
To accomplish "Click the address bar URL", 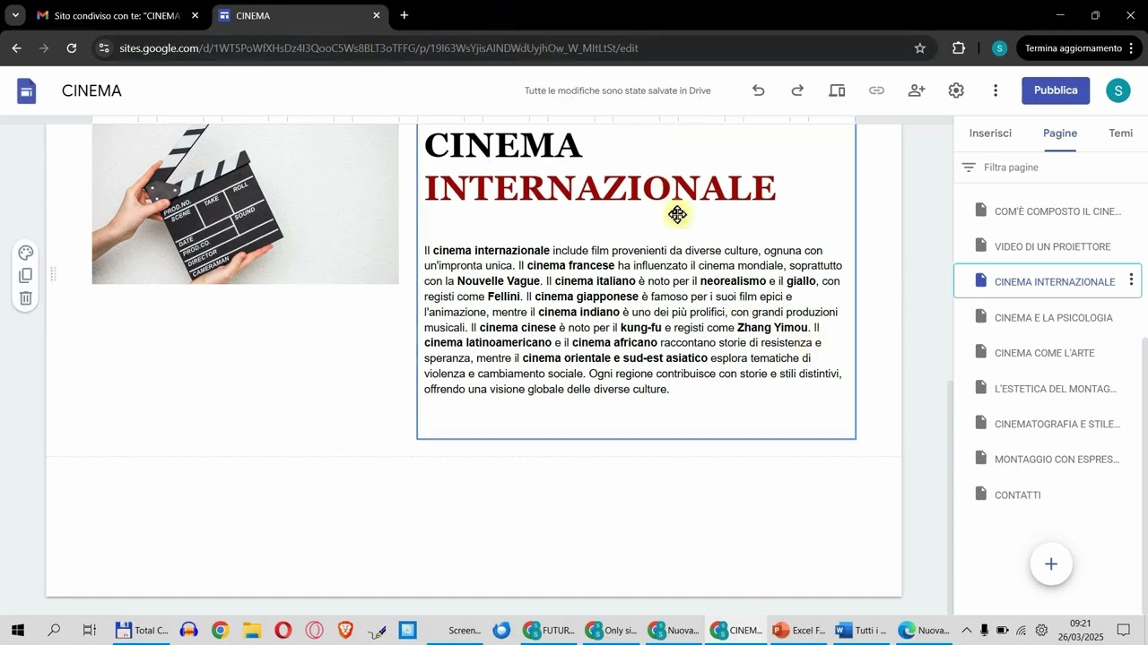I will (378, 48).
